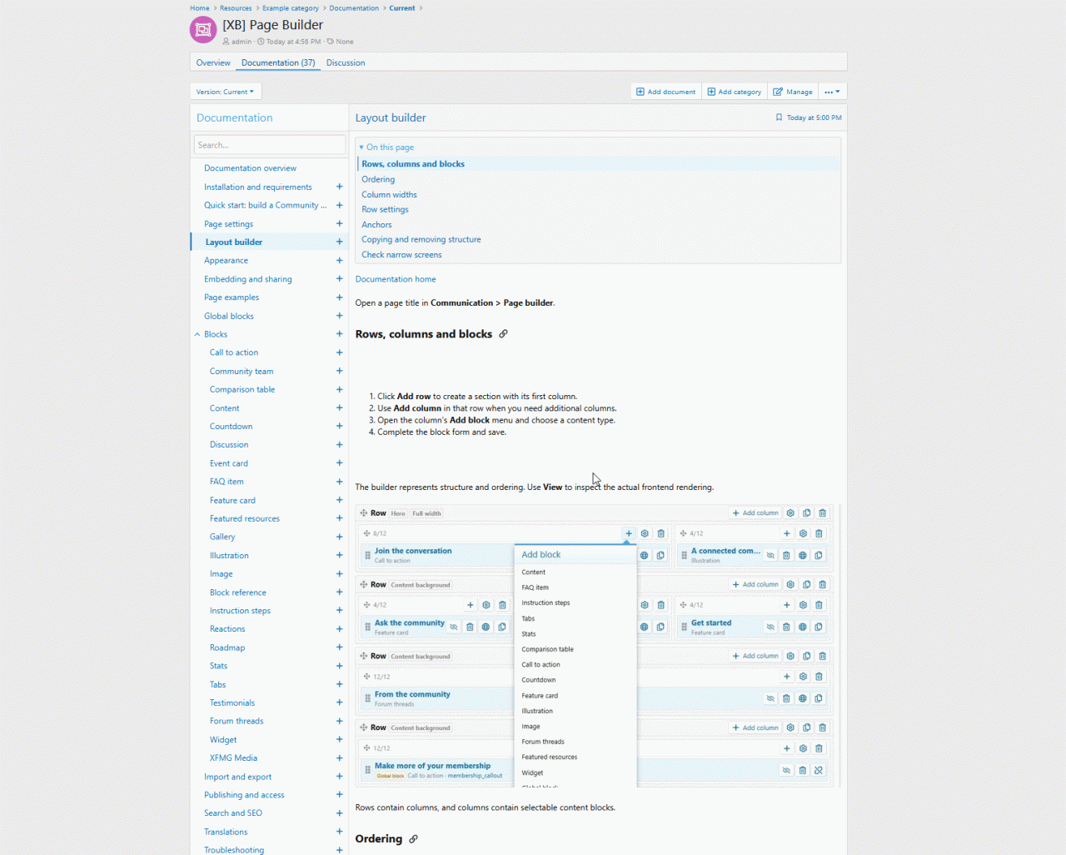Image resolution: width=1066 pixels, height=855 pixels.
Task: Click the plus icon beside Featured resources
Action: pos(339,518)
